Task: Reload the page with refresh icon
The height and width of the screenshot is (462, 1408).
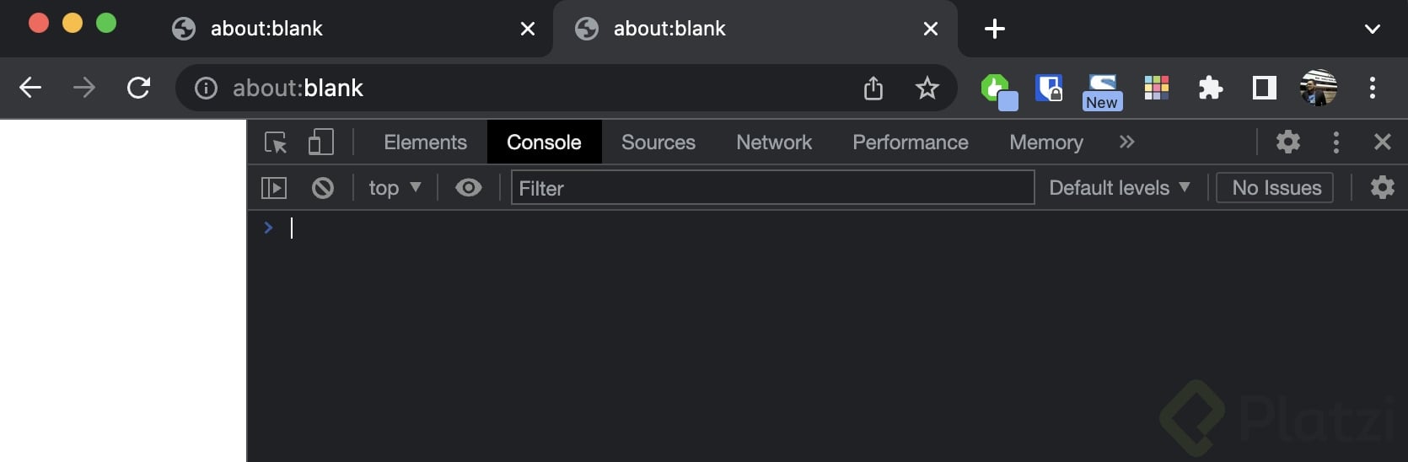Action: 138,88
